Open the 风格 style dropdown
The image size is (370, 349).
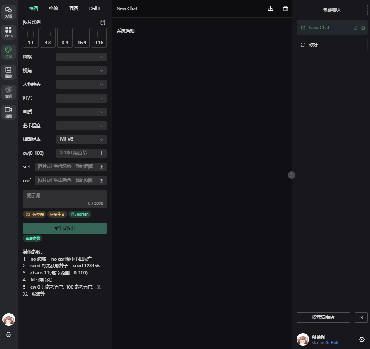81,57
